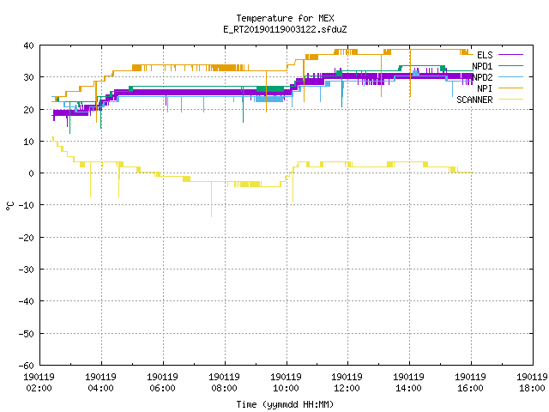The width and height of the screenshot is (549, 412).
Task: Click the y-axis value 0
Action: pos(31,173)
